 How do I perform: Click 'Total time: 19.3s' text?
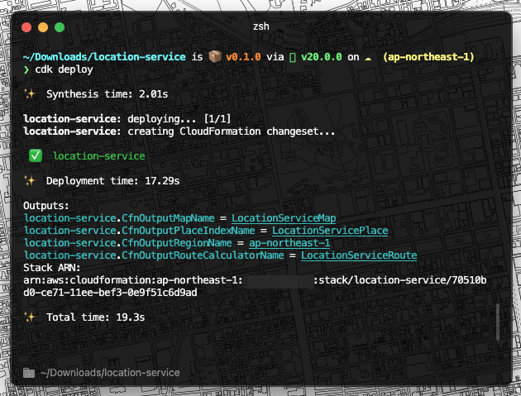tap(96, 317)
